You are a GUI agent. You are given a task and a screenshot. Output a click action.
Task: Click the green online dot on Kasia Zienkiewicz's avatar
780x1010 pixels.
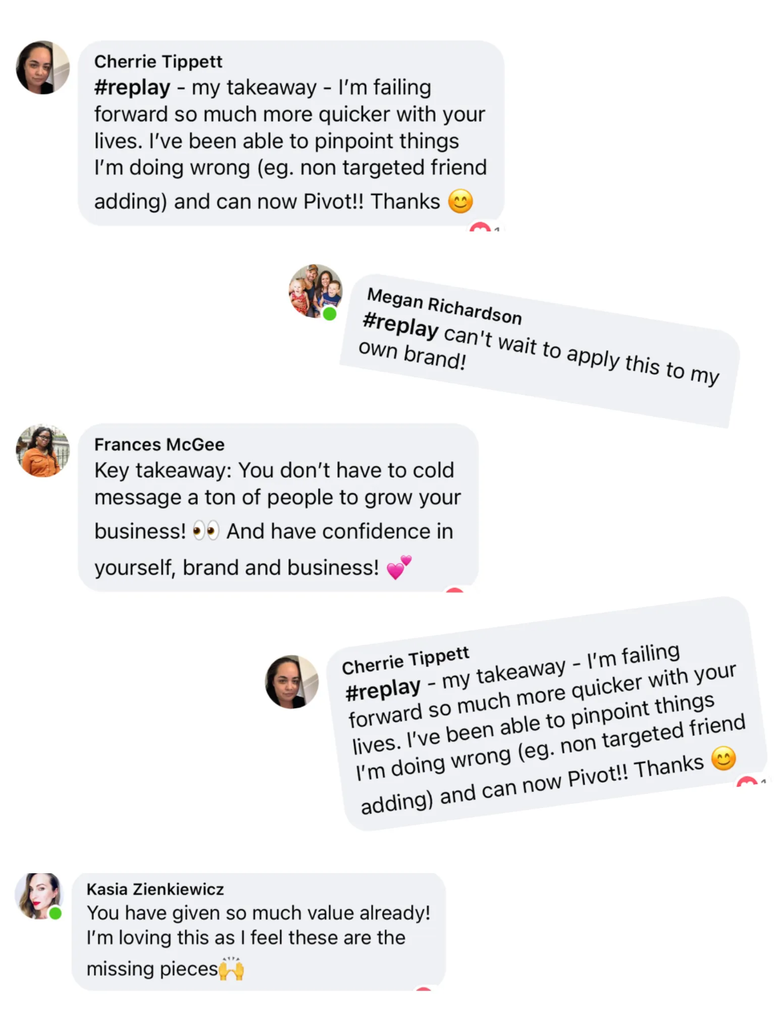pos(55,913)
